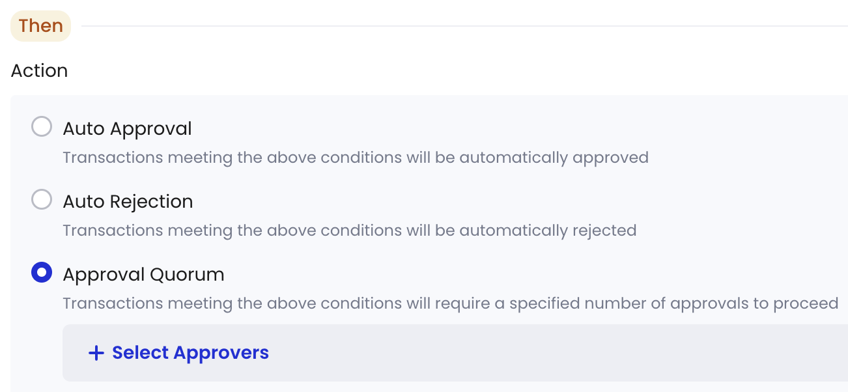Click the Then badge
848x392 pixels.
click(40, 26)
